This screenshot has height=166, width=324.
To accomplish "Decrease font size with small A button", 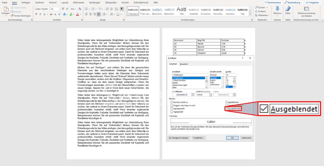I will pos(67,9).
